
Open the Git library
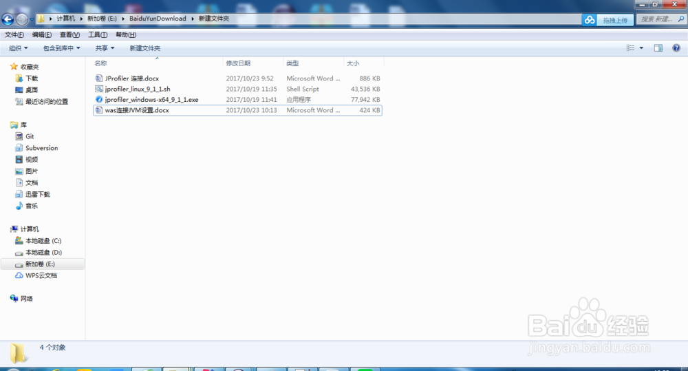[x=30, y=136]
